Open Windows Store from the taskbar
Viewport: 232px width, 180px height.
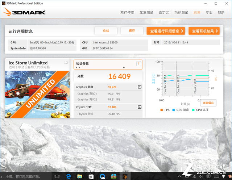[91, 176]
